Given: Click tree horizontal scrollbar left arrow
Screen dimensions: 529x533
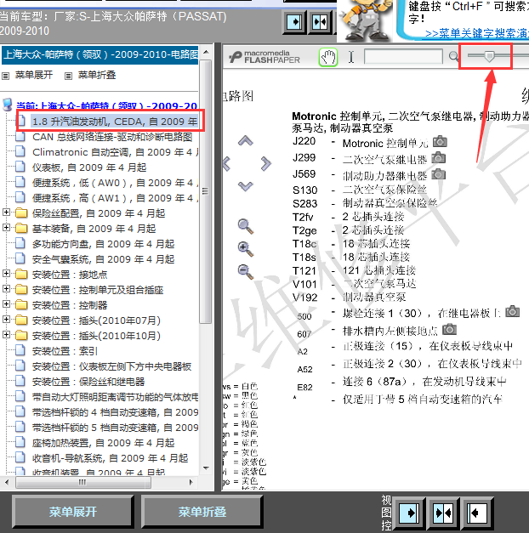Looking at the screenshot, I should point(7,482).
